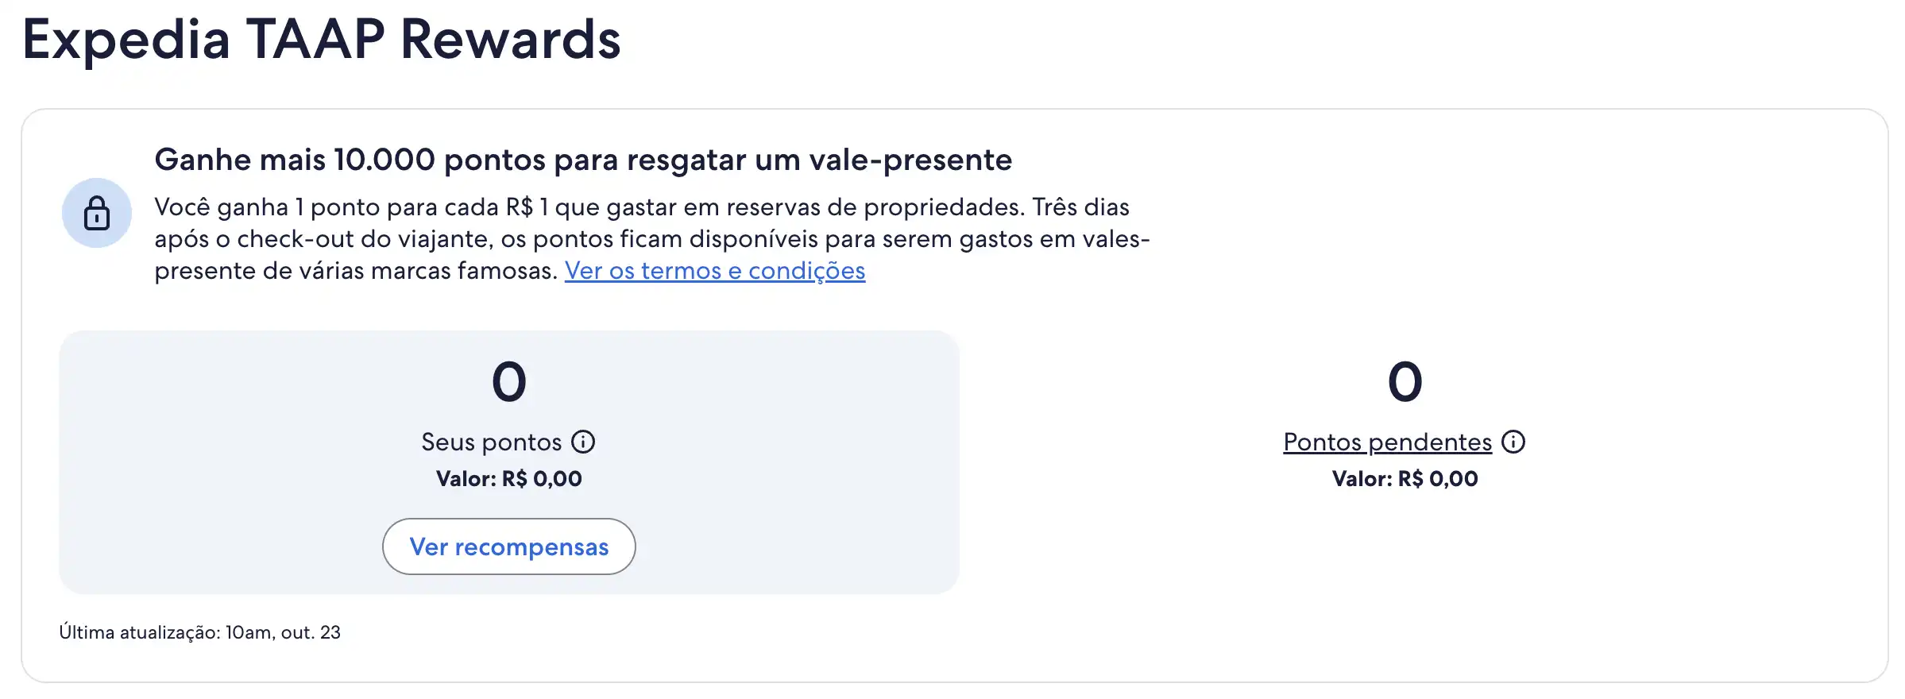Click the lock icon in blue circle
Viewport: 1905px width, 699px height.
tap(97, 213)
